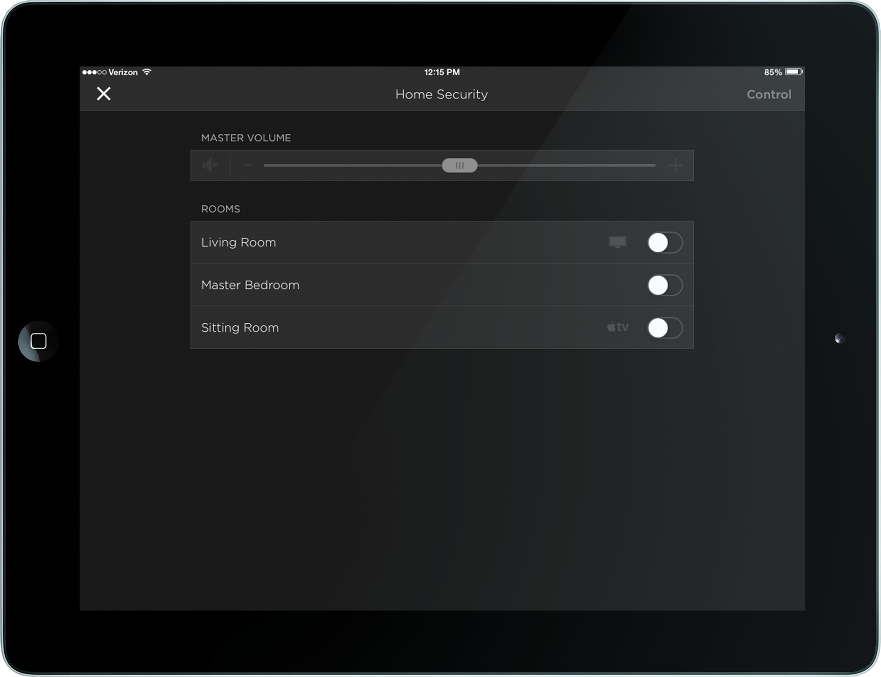Tap the Wi-Fi status icon
Image resolution: width=881 pixels, height=677 pixels.
tap(147, 72)
